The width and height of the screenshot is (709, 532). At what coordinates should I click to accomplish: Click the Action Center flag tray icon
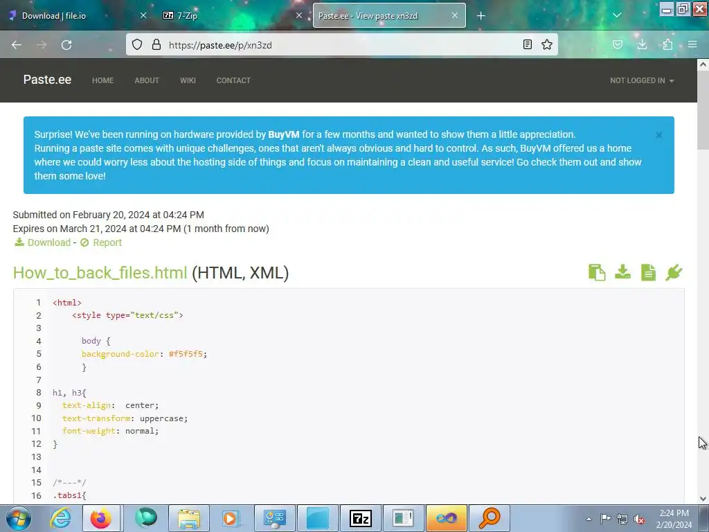coord(605,518)
